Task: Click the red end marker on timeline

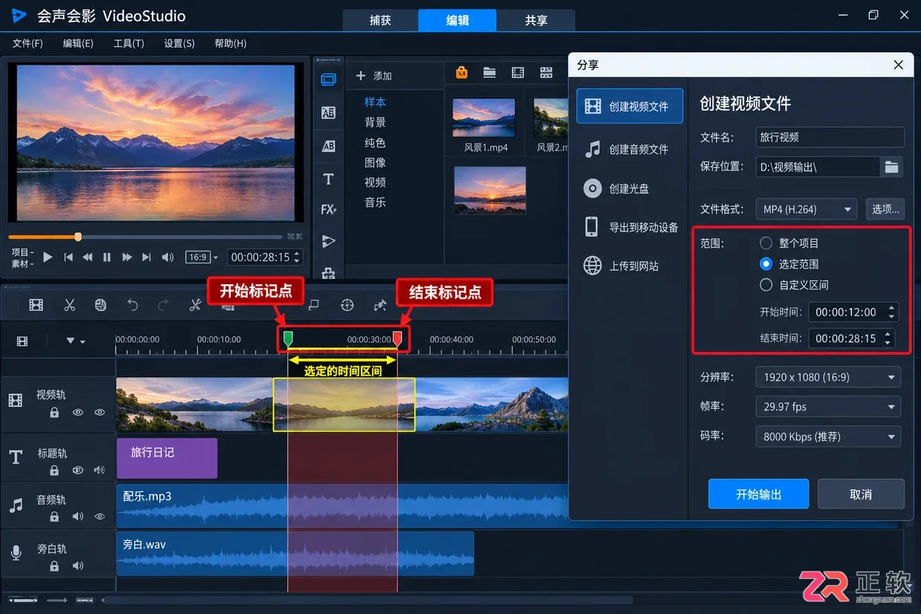Action: [x=397, y=340]
